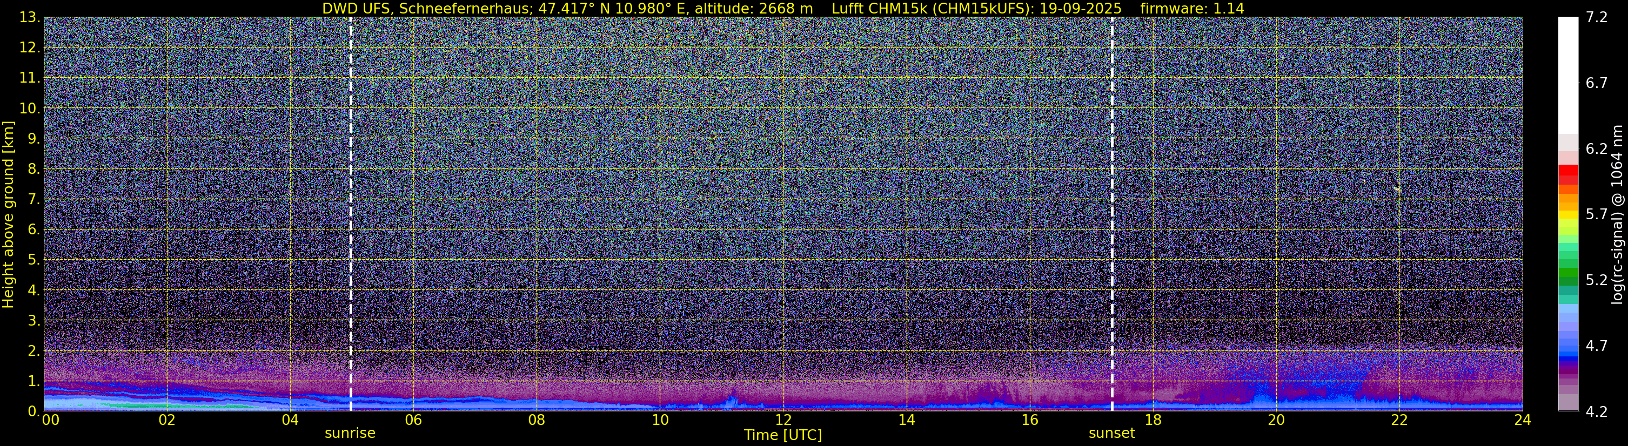Viewport: 1628px width, 446px height.
Task: Click the 'sunset' label under the time axis
Action: [1111, 434]
